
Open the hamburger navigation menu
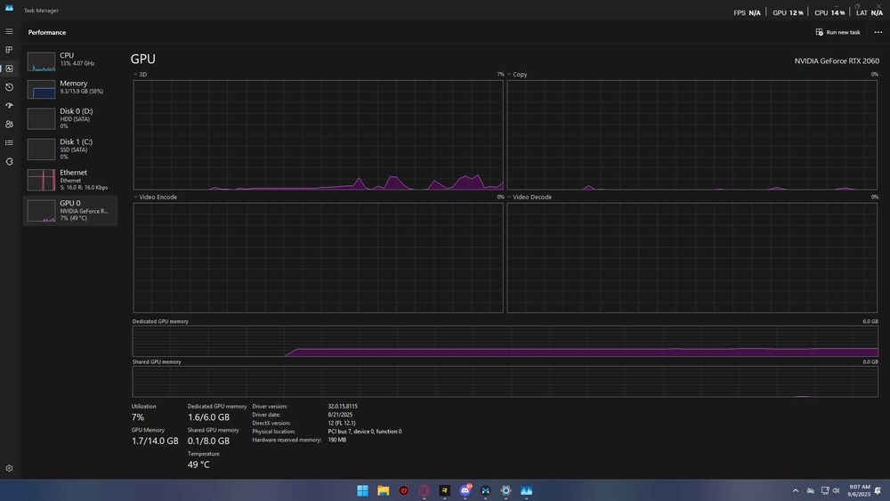[x=9, y=32]
